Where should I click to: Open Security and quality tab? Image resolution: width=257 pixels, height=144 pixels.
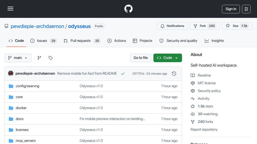point(178,41)
